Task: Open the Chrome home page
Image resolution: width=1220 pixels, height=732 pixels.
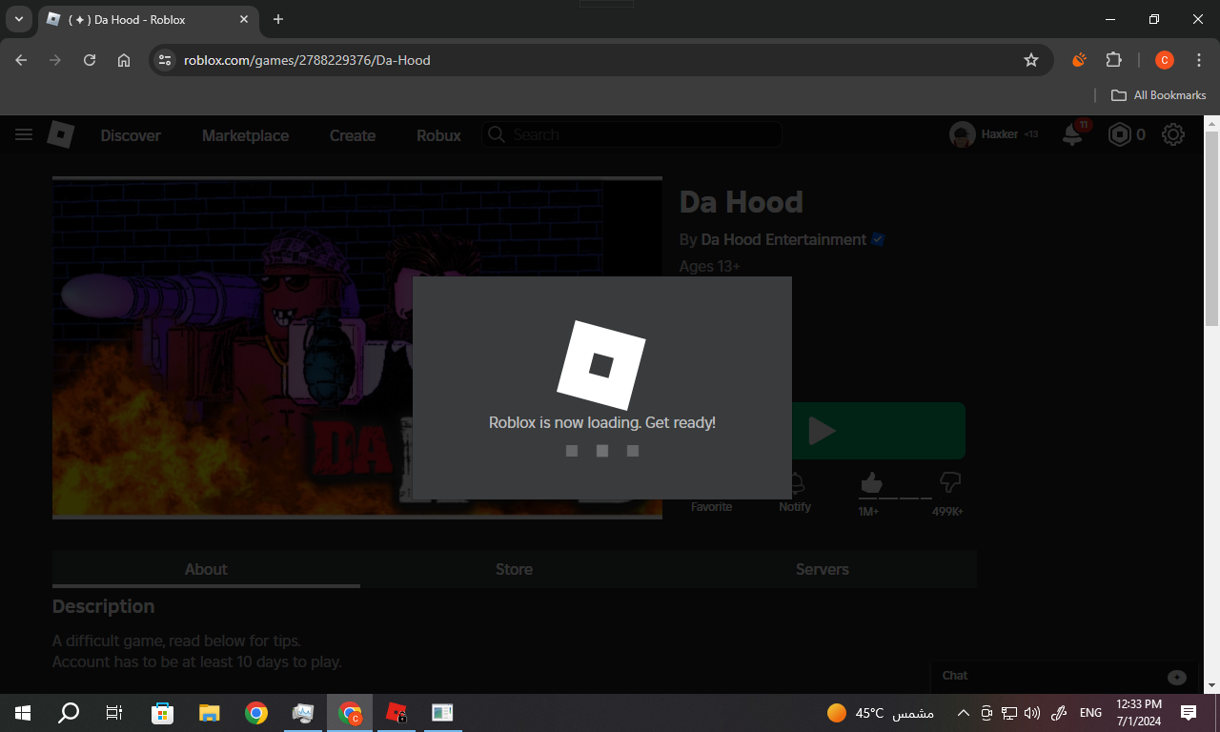Action: point(124,60)
